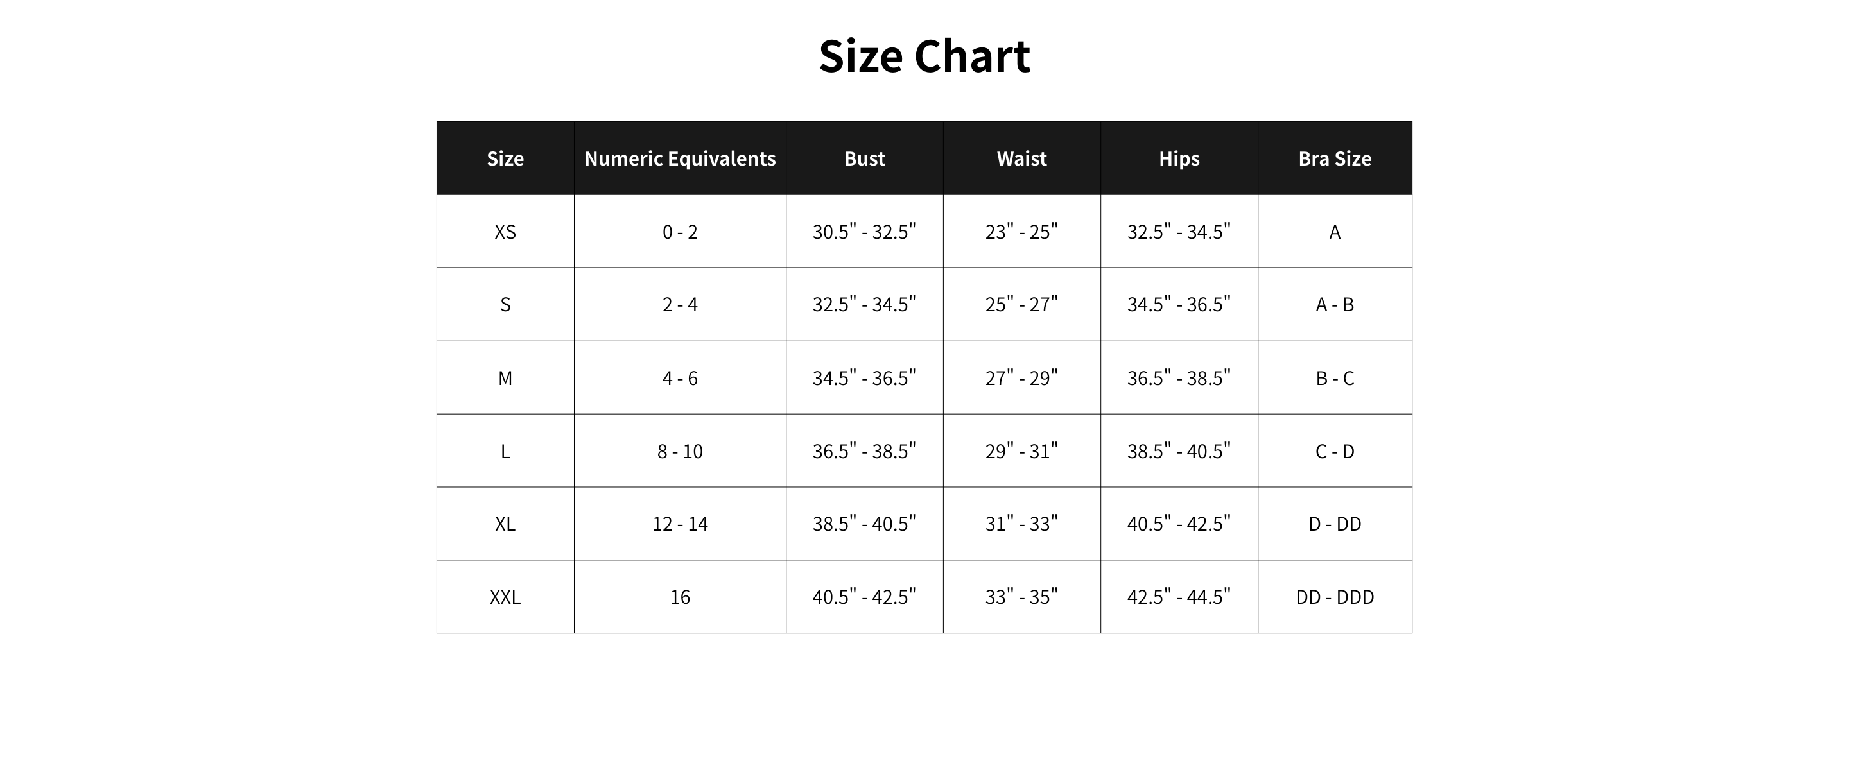Click numeric equivalent 16 cell
1849x770 pixels.
tap(680, 597)
